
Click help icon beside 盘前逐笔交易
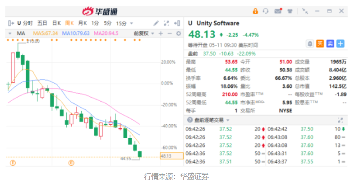point(190,120)
